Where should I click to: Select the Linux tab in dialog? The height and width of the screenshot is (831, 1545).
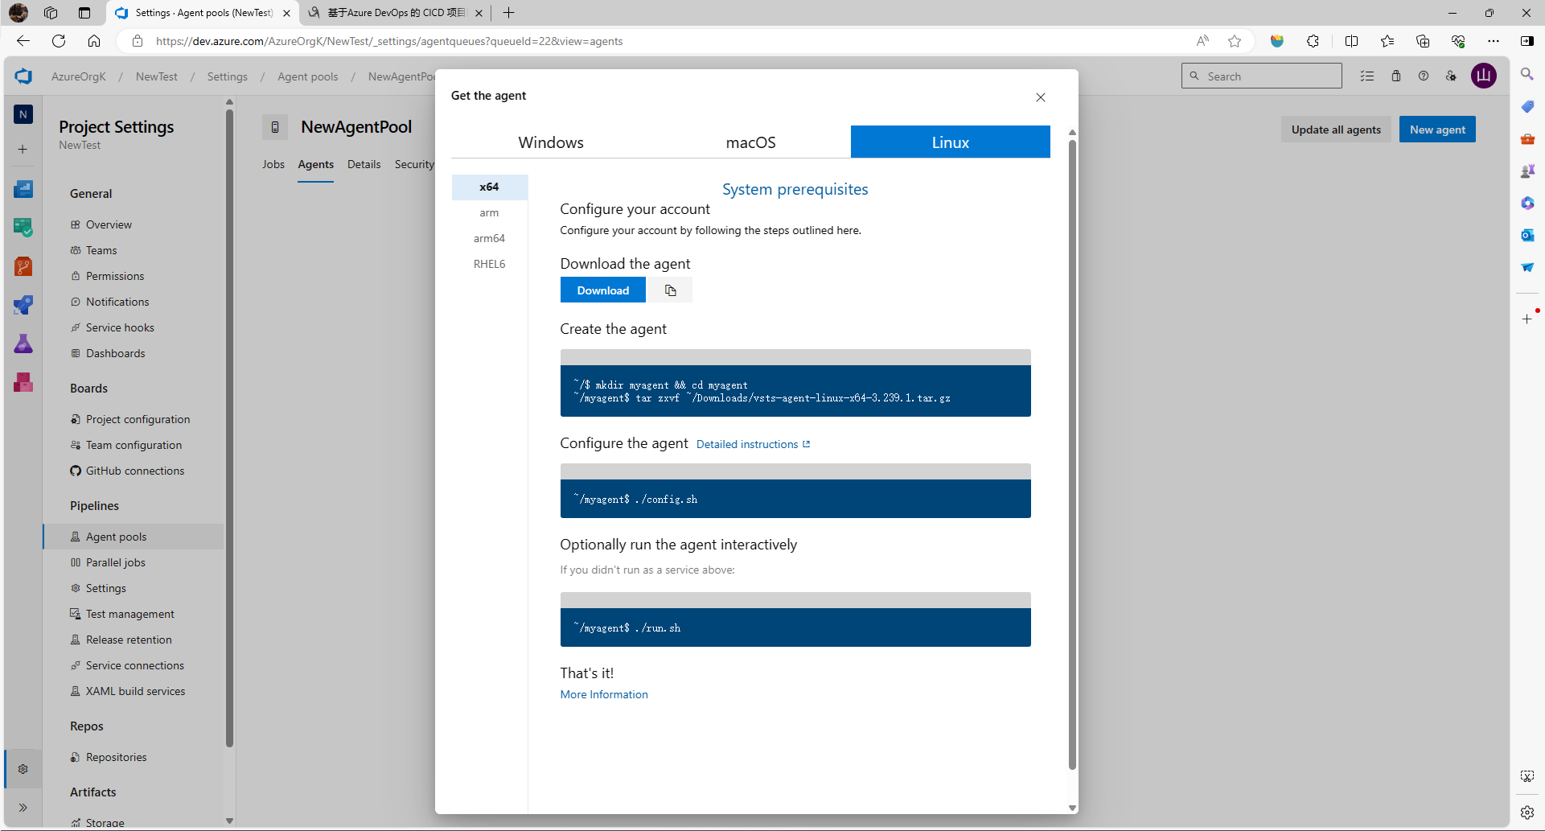(951, 142)
